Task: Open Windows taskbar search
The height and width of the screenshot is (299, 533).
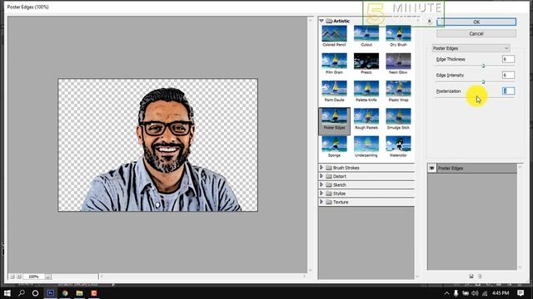Action: pos(21,293)
